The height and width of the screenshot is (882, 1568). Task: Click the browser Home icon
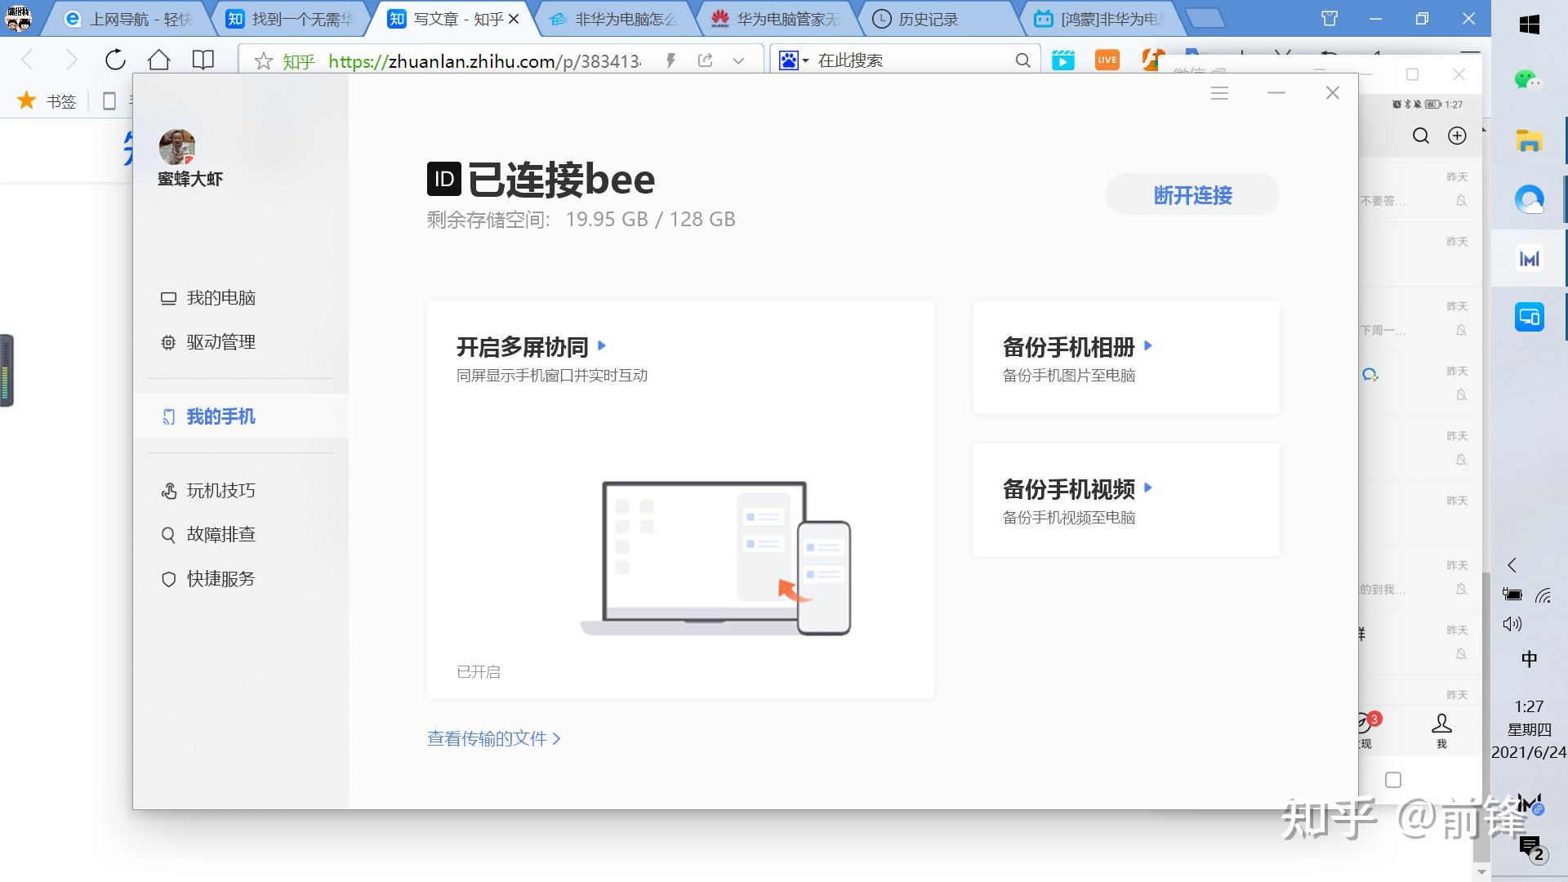pos(159,60)
